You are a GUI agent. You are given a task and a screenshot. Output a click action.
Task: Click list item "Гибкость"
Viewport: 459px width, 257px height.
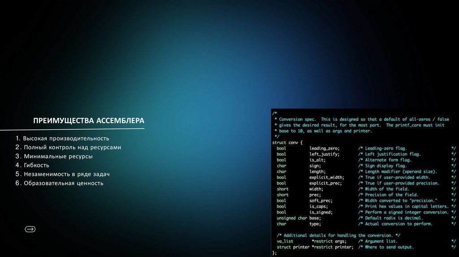[x=32, y=165]
